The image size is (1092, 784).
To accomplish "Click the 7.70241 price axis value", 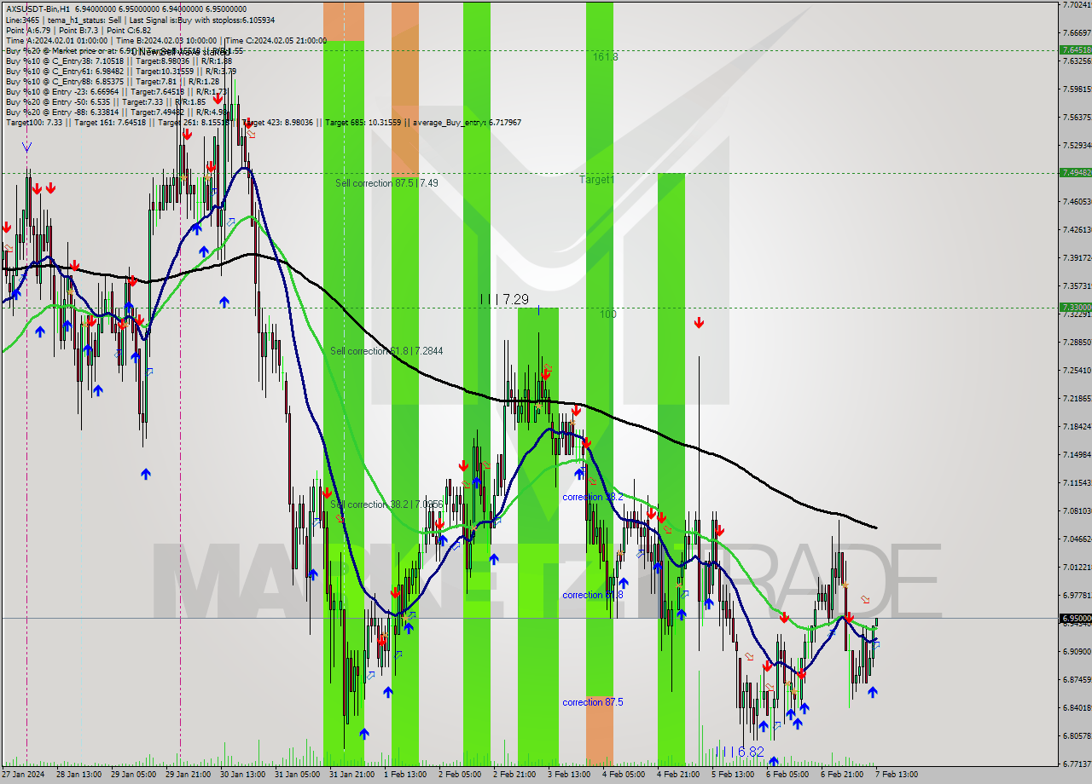I will (x=1076, y=5).
